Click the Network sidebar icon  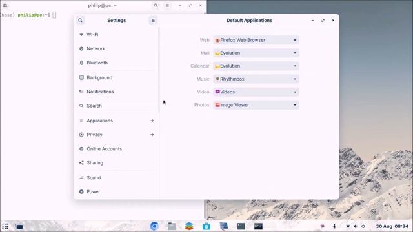[x=81, y=49]
